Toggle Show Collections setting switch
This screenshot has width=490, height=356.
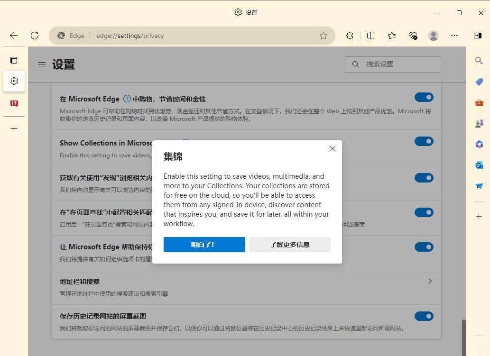pyautogui.click(x=424, y=141)
